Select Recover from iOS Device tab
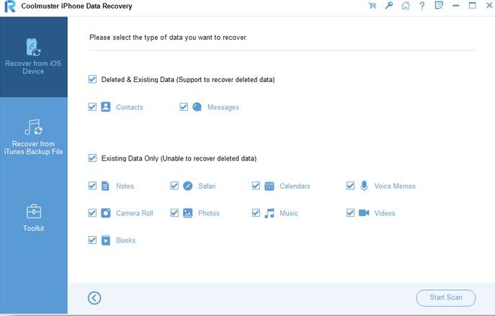 pyautogui.click(x=33, y=57)
